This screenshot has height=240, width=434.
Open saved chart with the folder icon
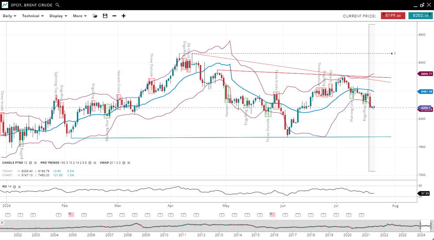point(95,16)
